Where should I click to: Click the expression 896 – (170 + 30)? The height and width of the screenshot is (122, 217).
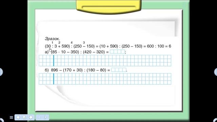(x=67, y=70)
